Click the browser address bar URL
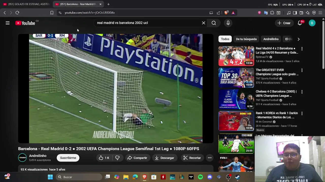The height and width of the screenshot is (182, 325). point(90,13)
